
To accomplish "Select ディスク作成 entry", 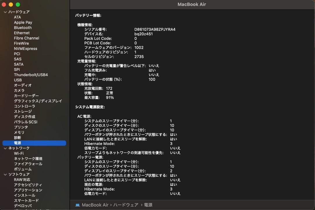I will (24, 117).
